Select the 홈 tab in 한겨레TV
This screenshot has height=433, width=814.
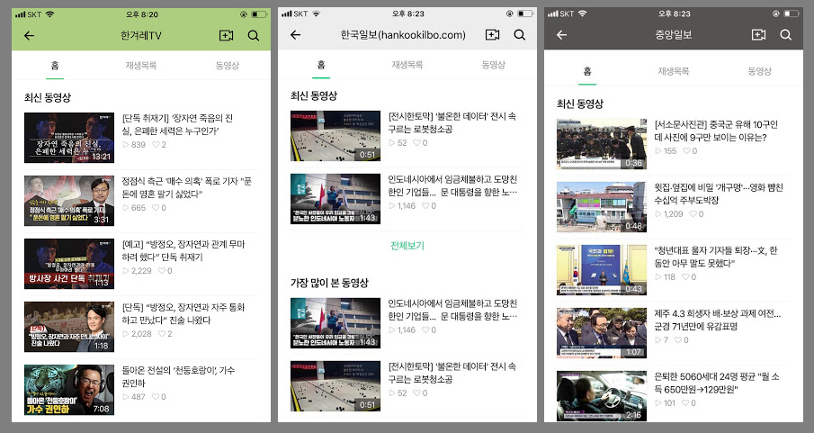point(55,66)
